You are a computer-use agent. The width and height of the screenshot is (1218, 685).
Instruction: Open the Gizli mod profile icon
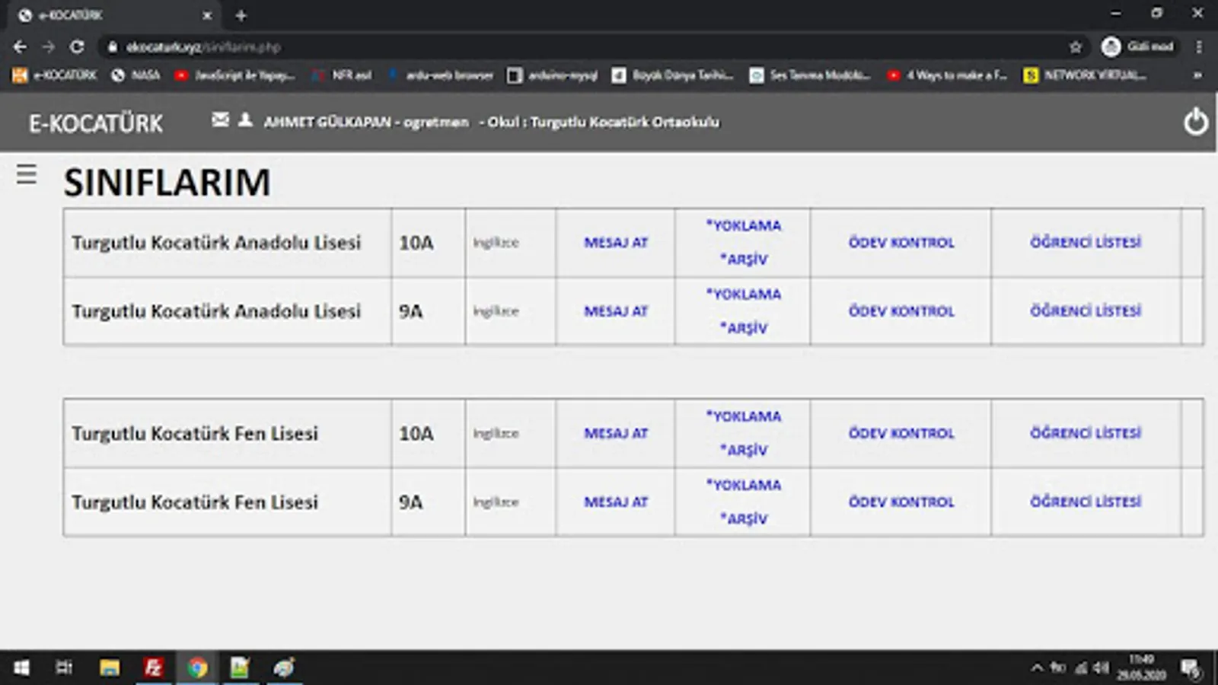1111,47
